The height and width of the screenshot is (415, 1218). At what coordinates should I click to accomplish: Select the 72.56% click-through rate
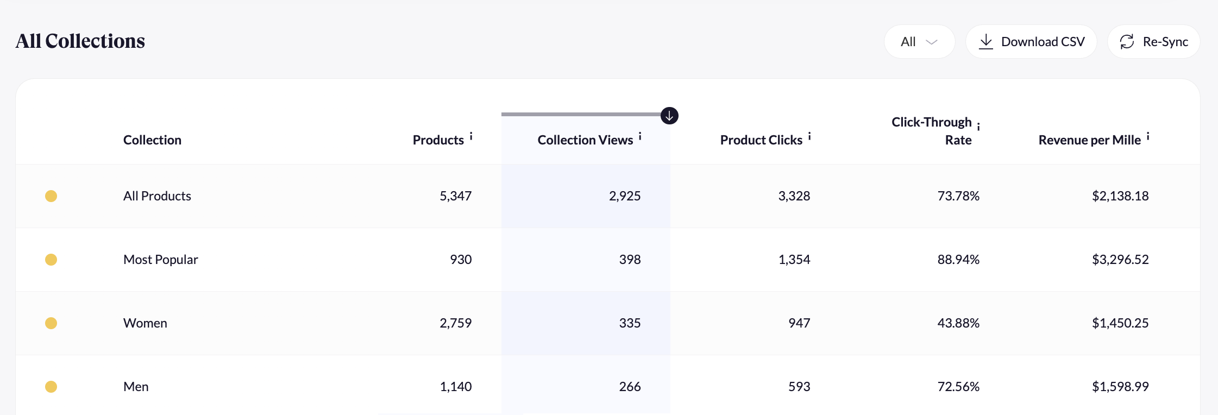pyautogui.click(x=958, y=387)
